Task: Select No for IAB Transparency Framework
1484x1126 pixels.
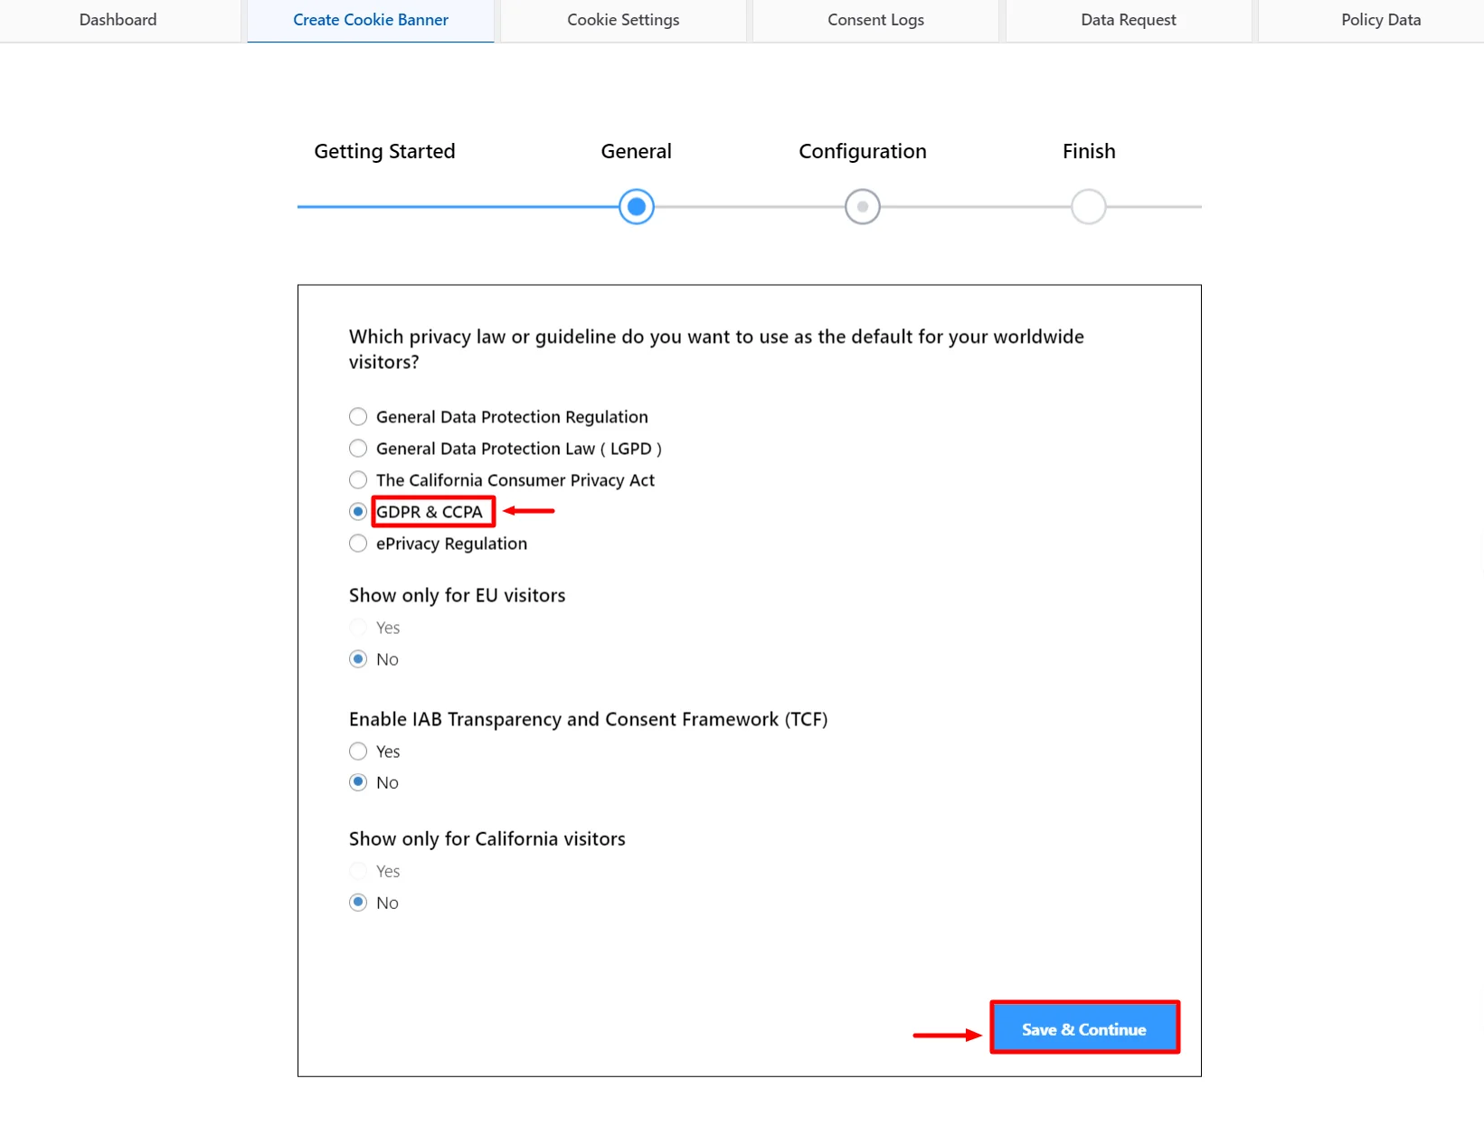Action: pyautogui.click(x=358, y=782)
